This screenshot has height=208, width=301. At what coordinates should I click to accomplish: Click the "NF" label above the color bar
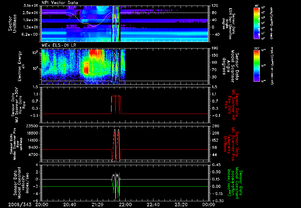tap(257, 6)
